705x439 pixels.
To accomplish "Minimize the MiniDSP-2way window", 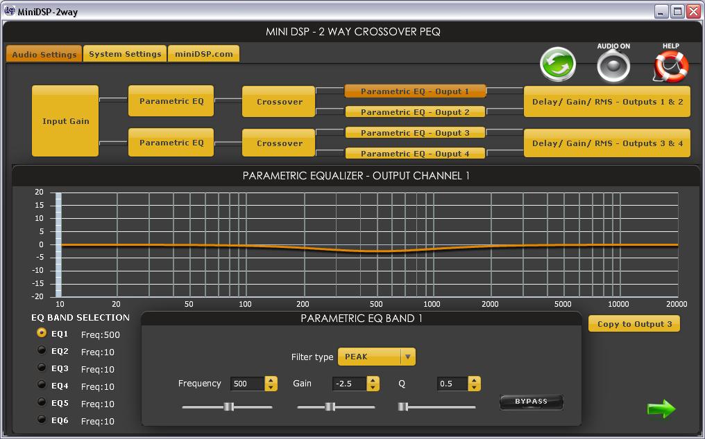I will point(661,11).
